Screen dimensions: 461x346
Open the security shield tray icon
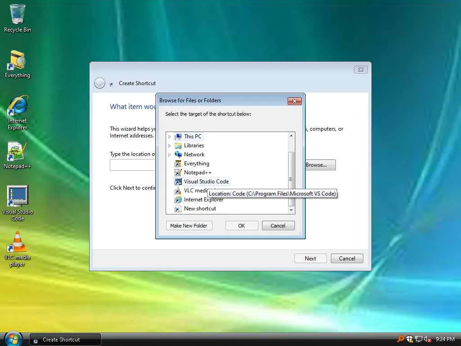(410, 339)
